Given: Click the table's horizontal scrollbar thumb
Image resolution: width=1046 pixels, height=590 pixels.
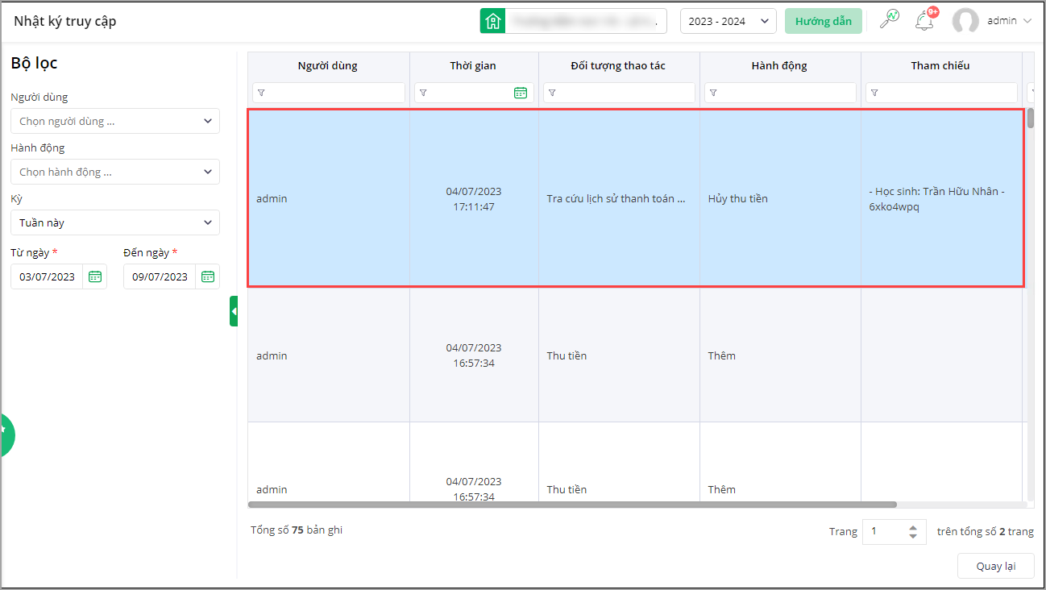Looking at the screenshot, I should pos(572,505).
